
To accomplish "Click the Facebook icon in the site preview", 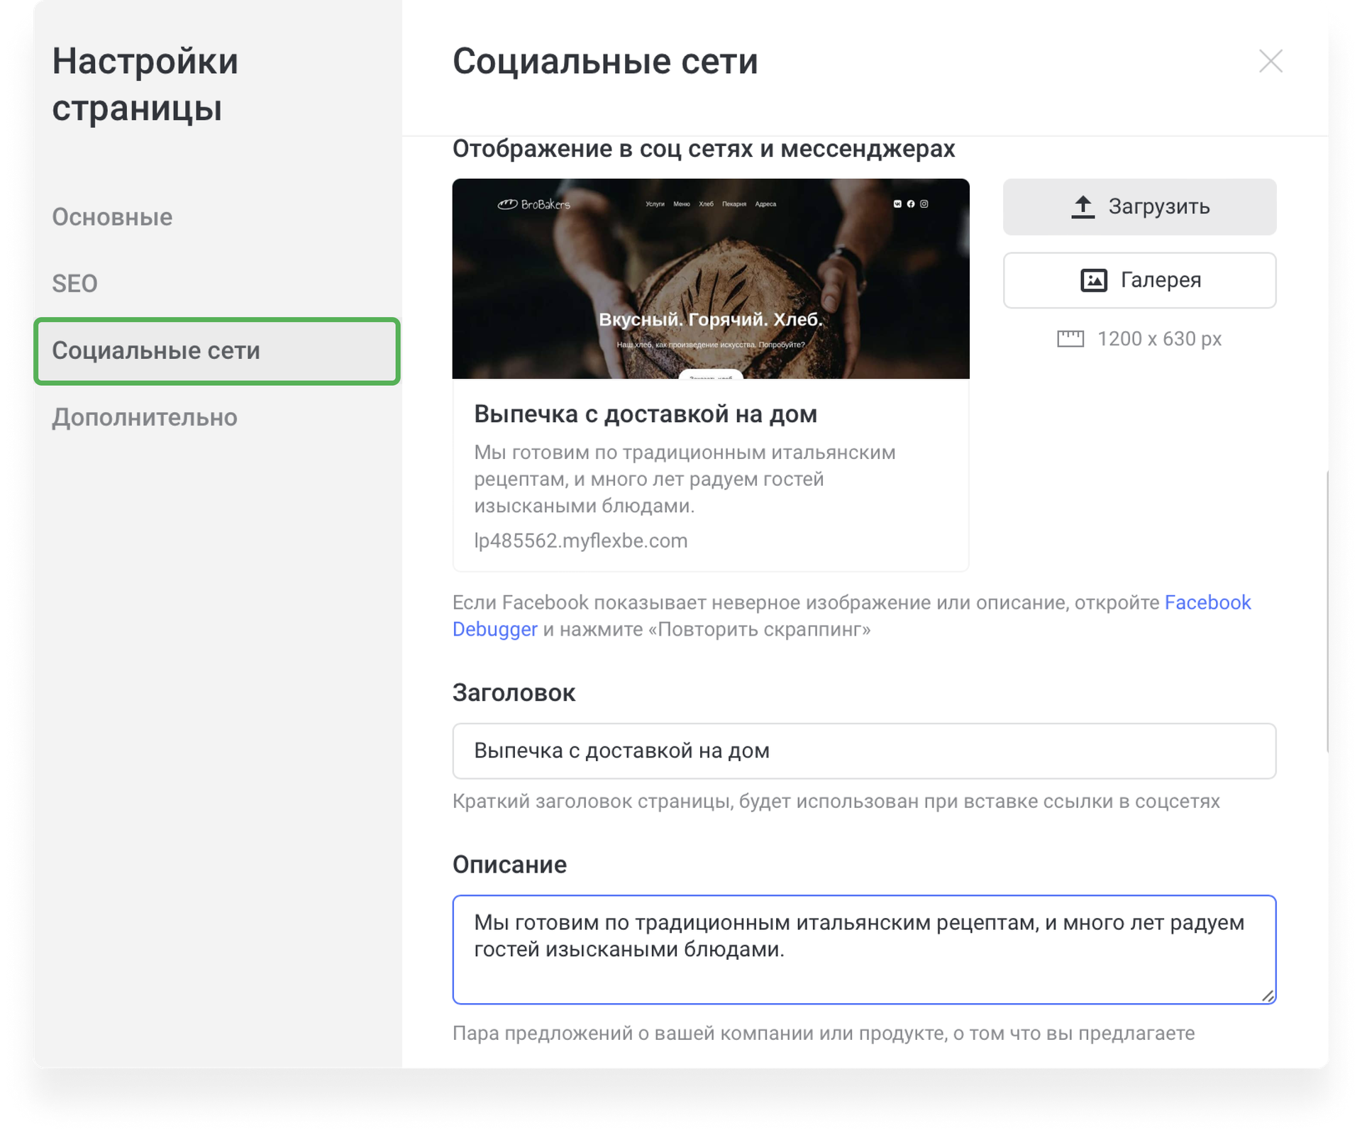I will [911, 204].
